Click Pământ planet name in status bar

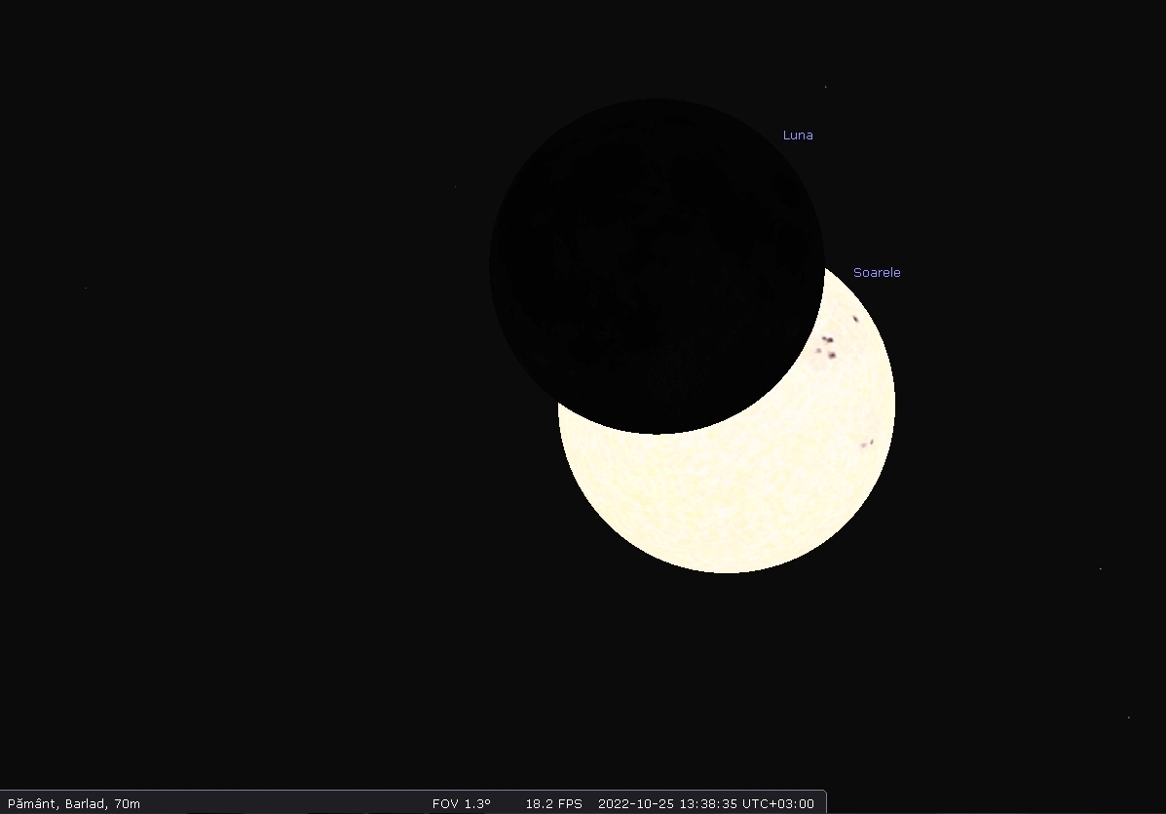(32, 804)
